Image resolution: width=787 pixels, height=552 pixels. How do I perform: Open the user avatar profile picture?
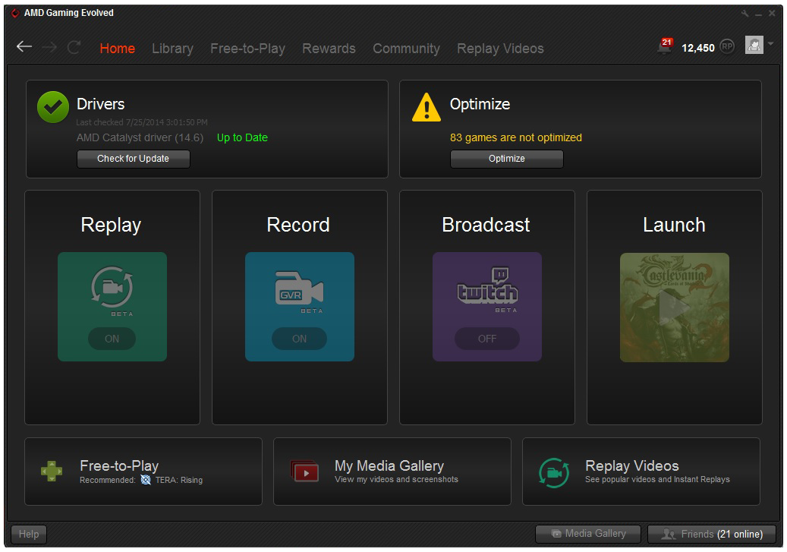coord(754,46)
